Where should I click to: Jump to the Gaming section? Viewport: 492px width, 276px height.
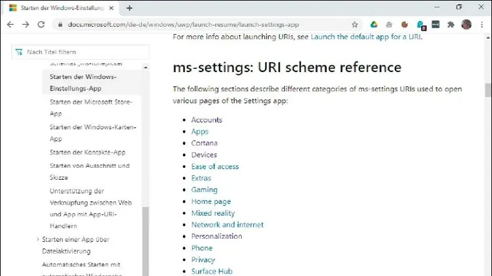(204, 189)
